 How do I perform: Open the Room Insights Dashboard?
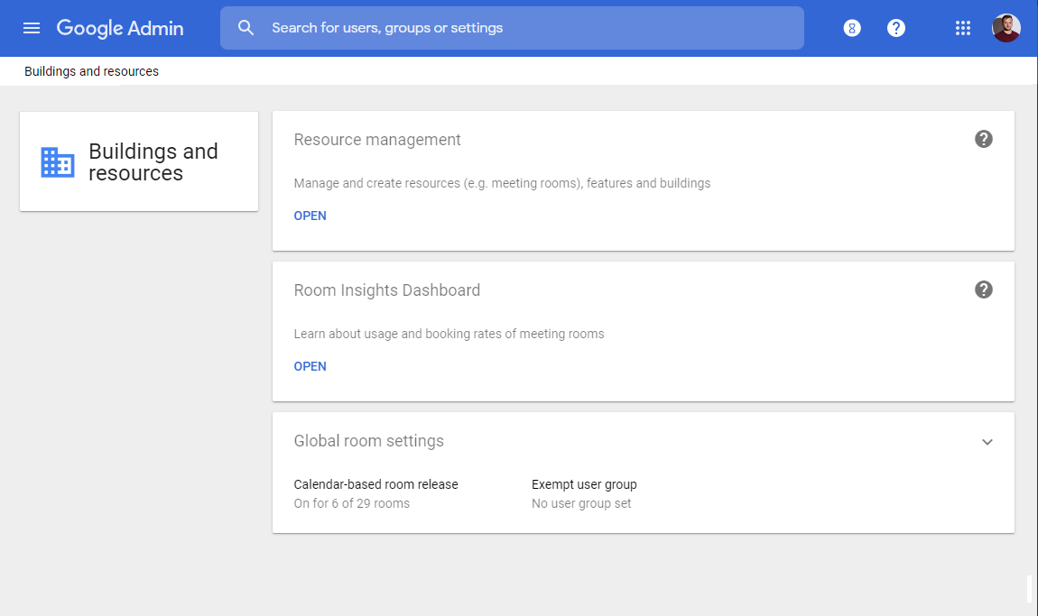[310, 366]
